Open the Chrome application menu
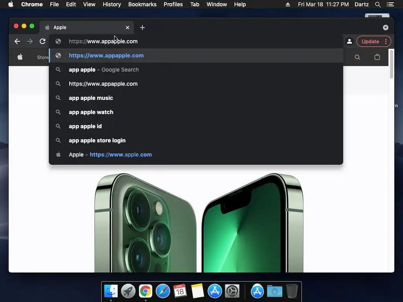Image resolution: width=403 pixels, height=302 pixels. coord(32,4)
